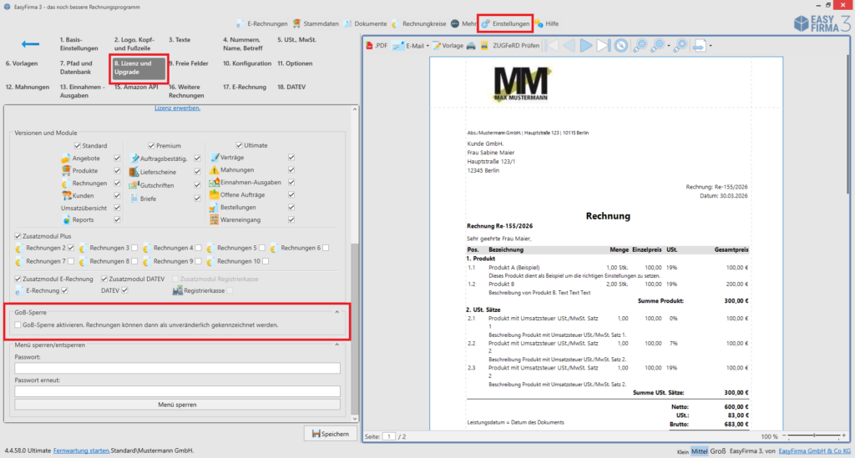
Task: Go to previous page arrow in preview
Action: click(569, 46)
